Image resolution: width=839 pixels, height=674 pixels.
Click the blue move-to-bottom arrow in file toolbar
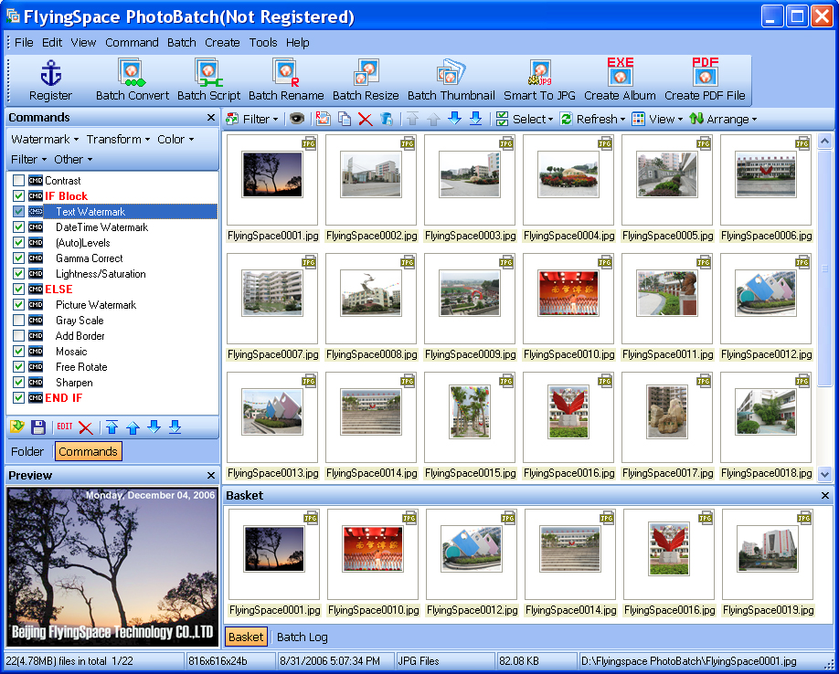tap(475, 119)
